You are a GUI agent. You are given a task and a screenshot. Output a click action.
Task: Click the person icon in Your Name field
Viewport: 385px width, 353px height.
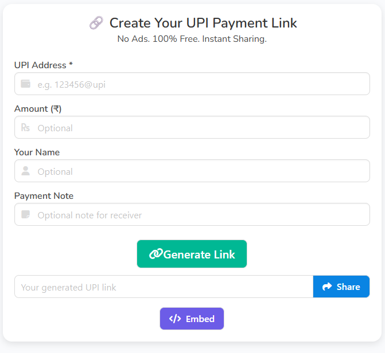click(25, 171)
